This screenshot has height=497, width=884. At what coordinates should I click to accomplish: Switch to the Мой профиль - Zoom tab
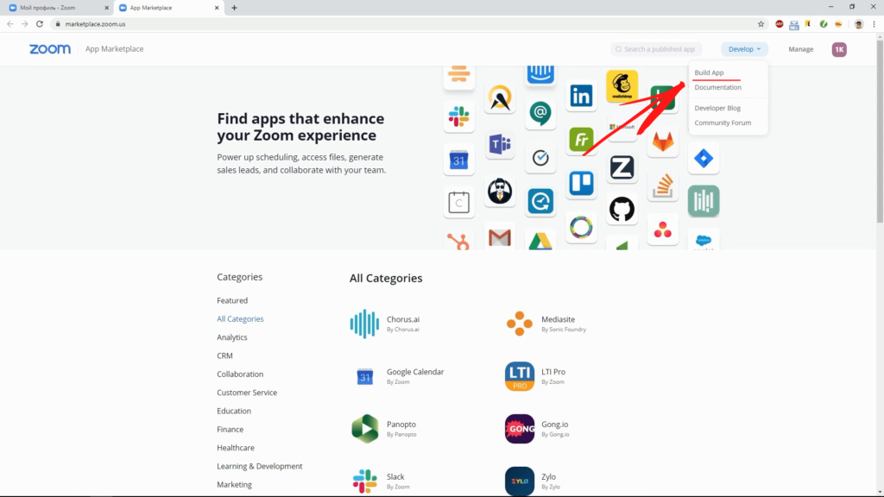54,8
